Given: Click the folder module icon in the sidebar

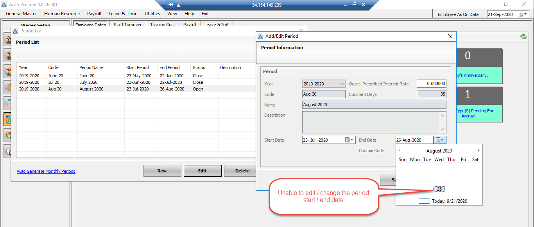Looking at the screenshot, I should 7,103.
